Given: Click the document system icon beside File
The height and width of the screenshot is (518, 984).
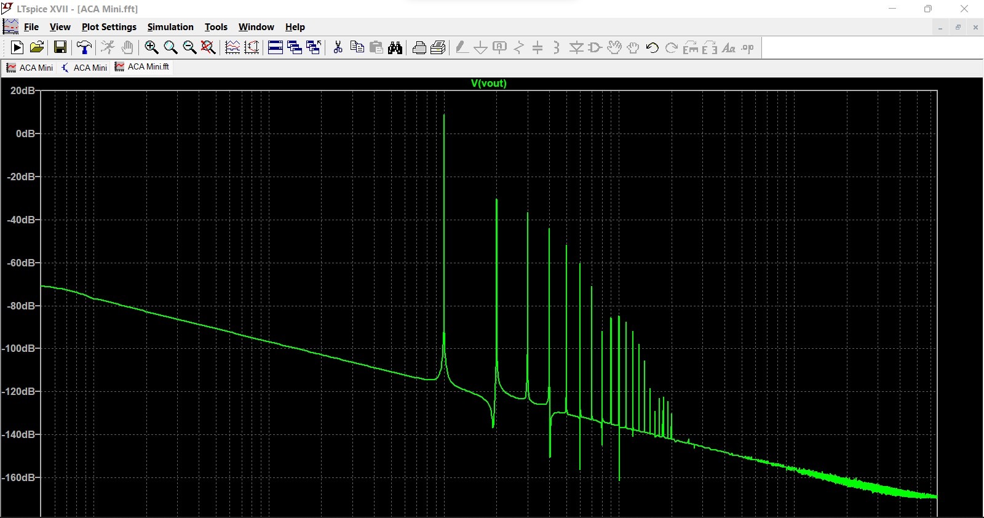Looking at the screenshot, I should tap(10, 26).
